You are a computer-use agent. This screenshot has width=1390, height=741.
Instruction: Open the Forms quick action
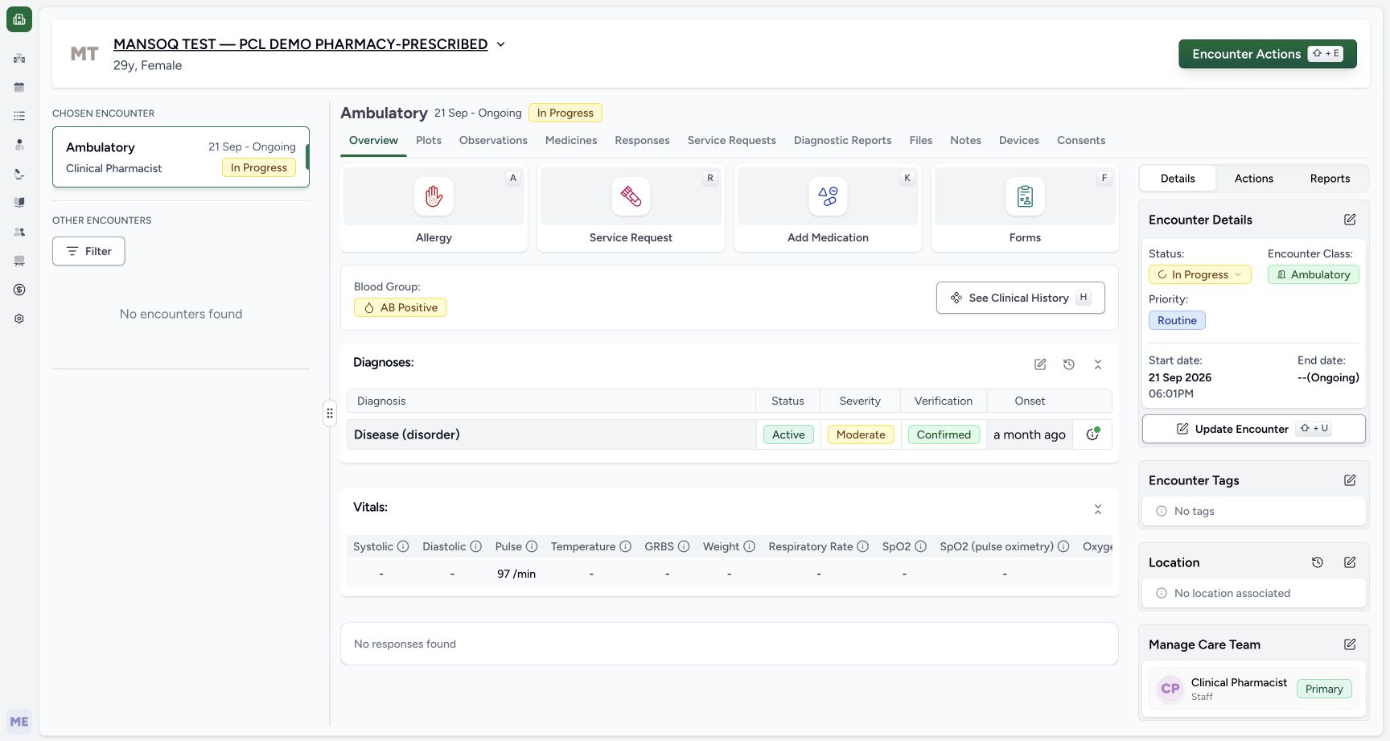pyautogui.click(x=1025, y=208)
